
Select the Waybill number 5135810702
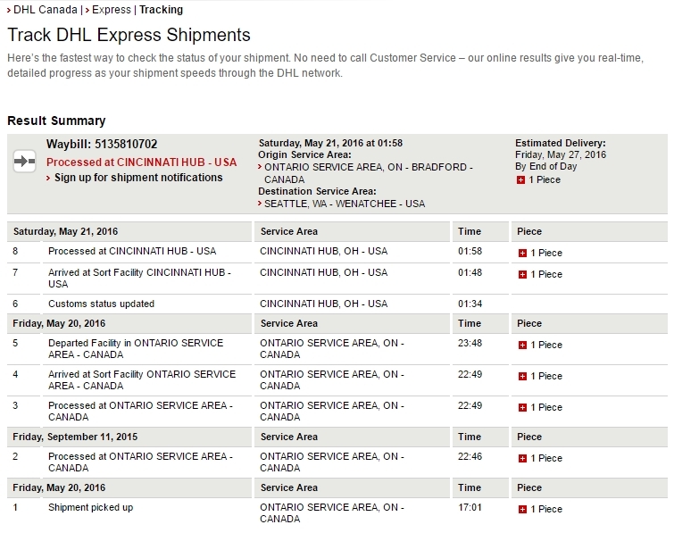[x=127, y=144]
